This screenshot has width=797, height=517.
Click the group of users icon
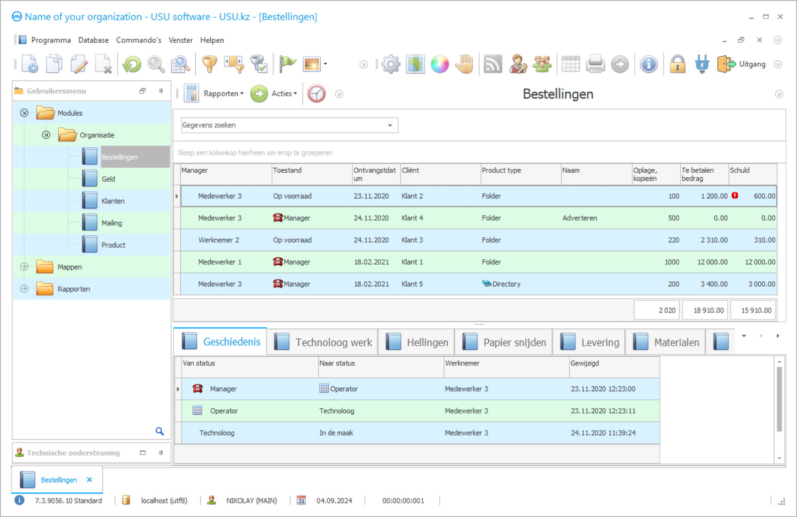click(x=543, y=64)
